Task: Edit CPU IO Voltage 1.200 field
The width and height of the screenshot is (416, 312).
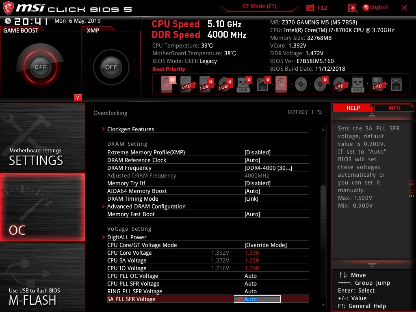Action: point(251,268)
